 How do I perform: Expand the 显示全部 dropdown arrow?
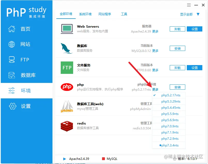click(x=198, y=14)
